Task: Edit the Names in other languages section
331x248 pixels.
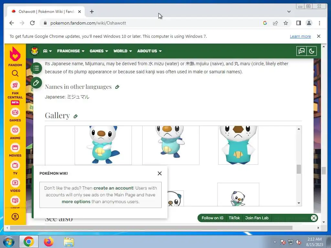Action: click(x=117, y=87)
